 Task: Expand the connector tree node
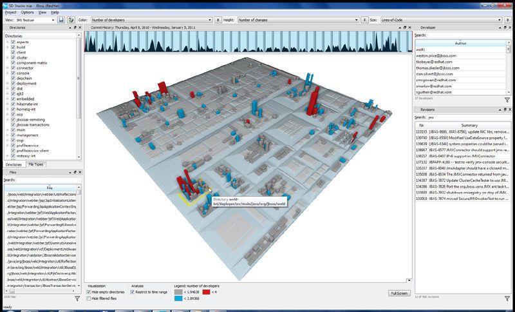[8, 68]
